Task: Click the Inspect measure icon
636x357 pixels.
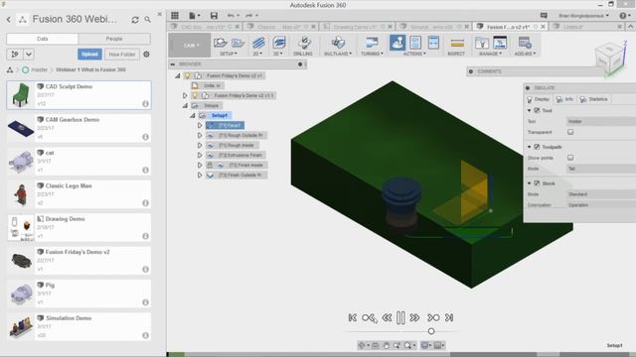Action: (457, 43)
